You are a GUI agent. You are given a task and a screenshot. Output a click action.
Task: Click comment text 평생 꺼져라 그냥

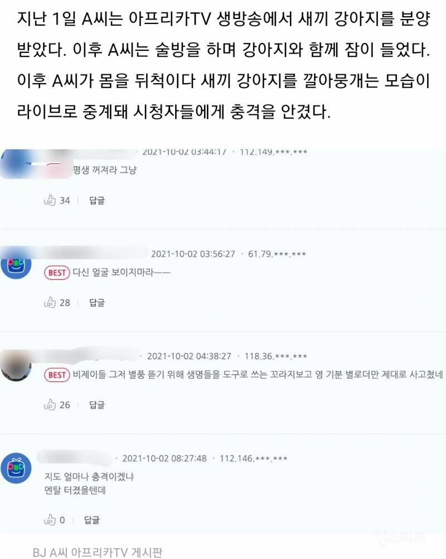coord(105,170)
